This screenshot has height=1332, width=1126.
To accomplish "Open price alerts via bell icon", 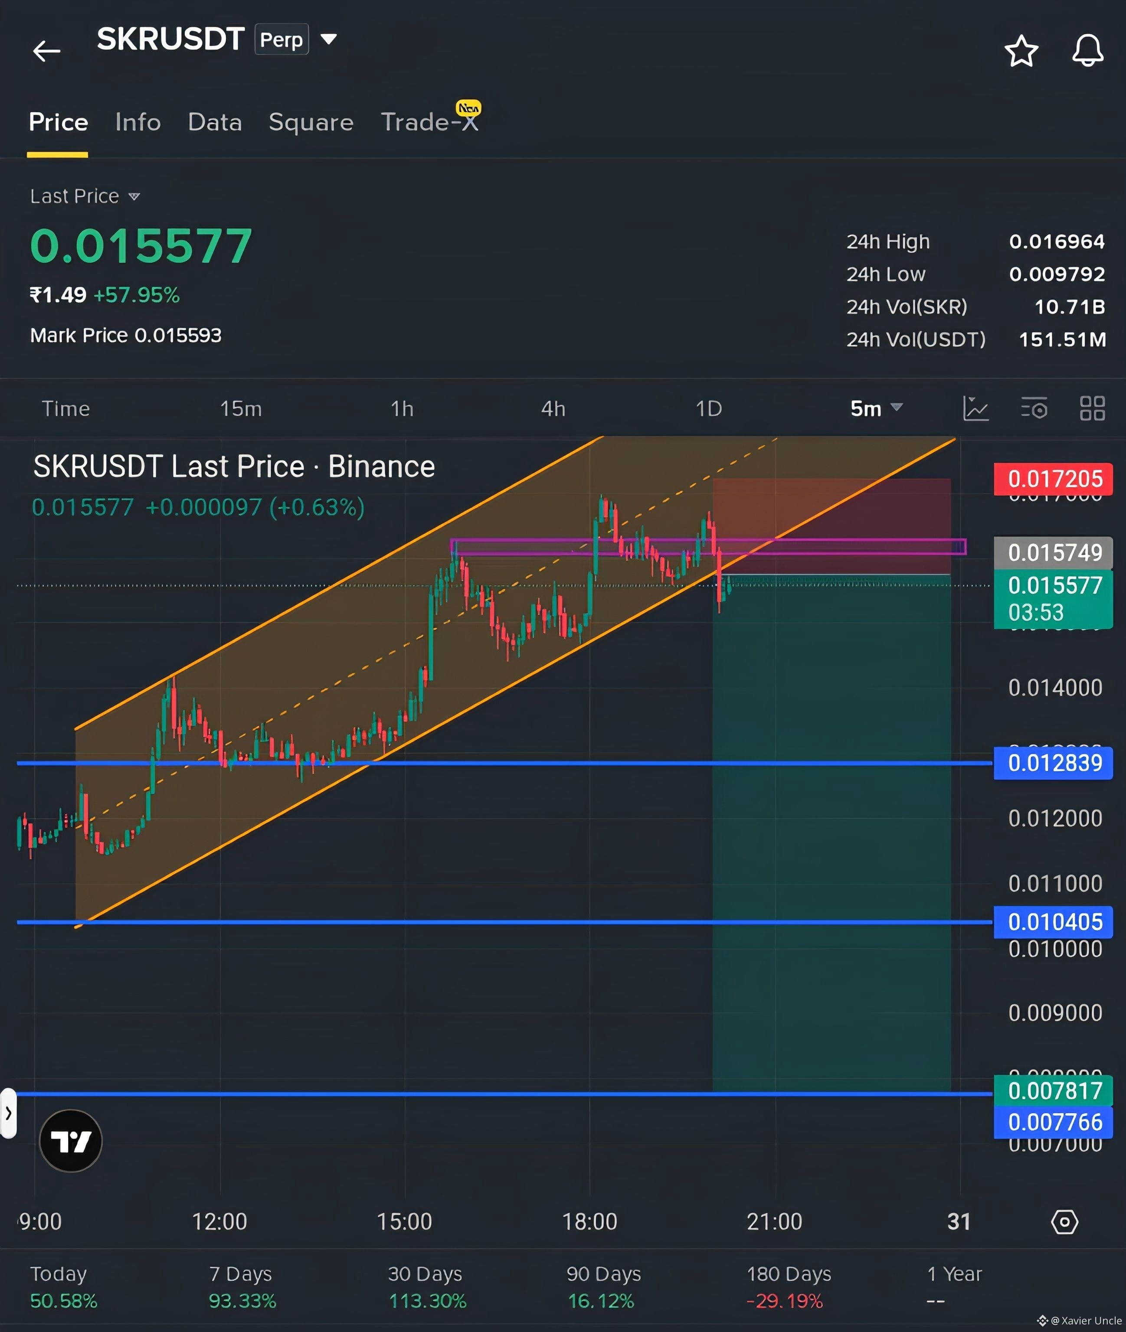I will 1088,50.
